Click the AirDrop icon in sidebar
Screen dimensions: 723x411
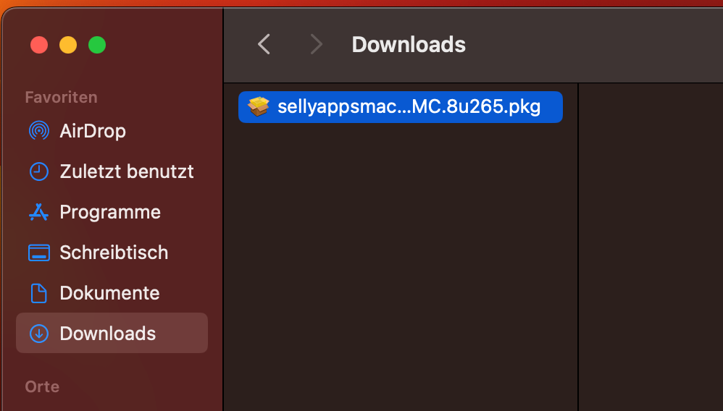[x=38, y=131]
